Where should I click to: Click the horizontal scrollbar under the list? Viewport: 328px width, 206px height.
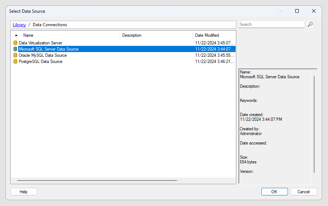click(97, 180)
